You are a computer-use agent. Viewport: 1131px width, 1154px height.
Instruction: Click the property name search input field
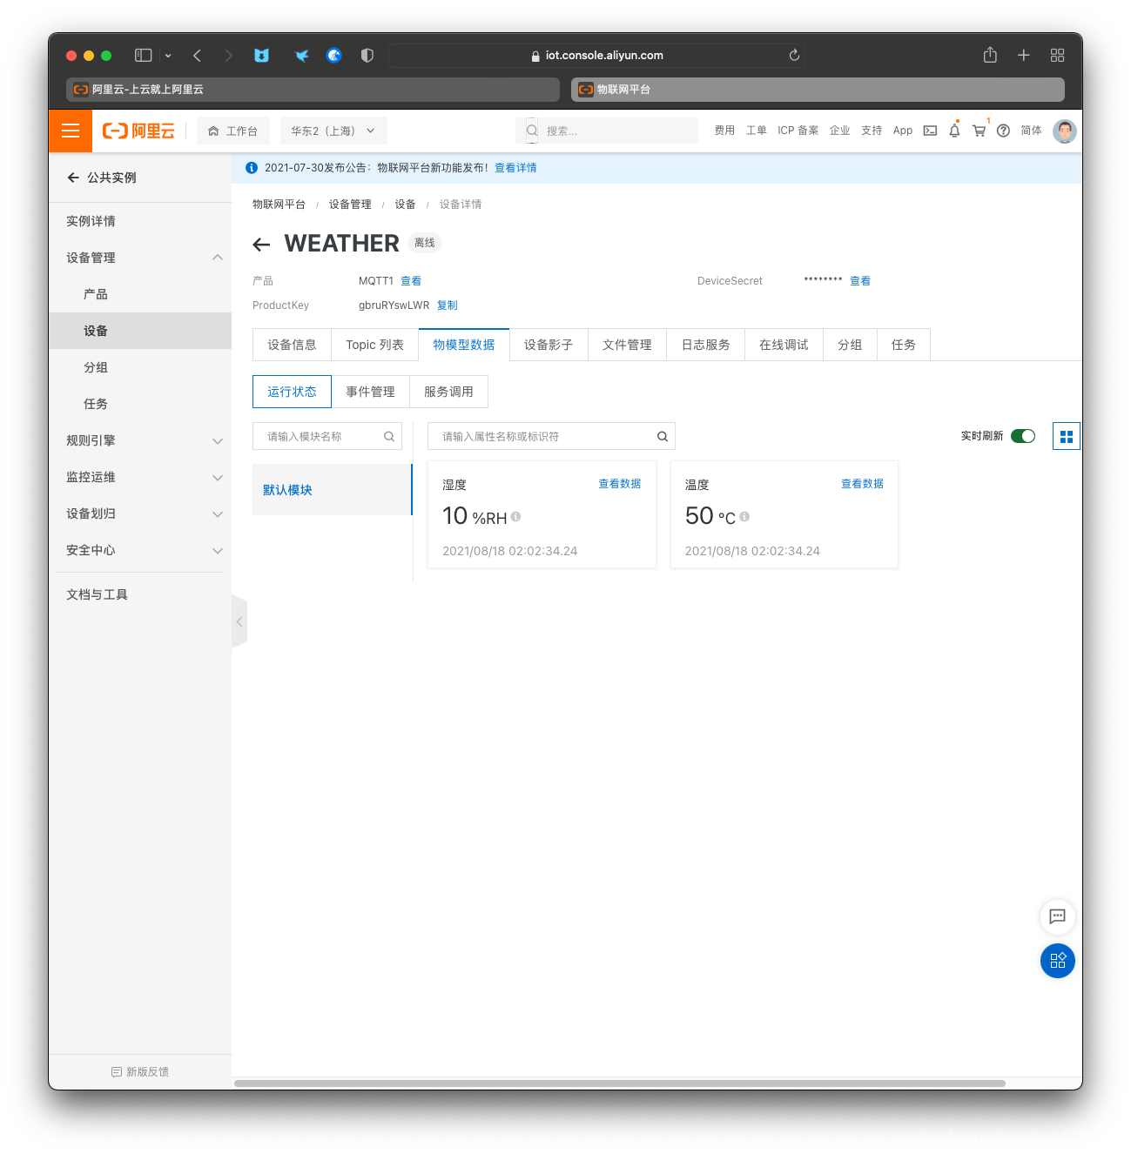pyautogui.click(x=544, y=437)
